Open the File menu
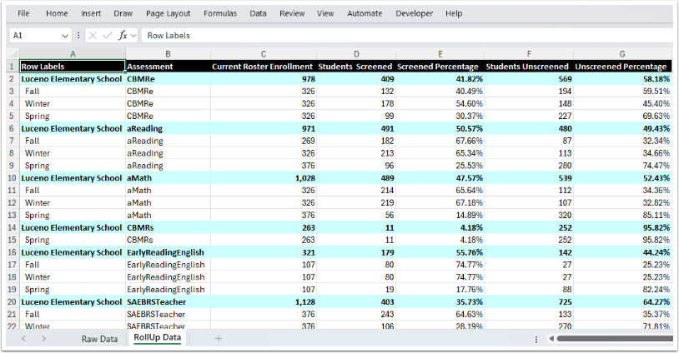 click(23, 13)
